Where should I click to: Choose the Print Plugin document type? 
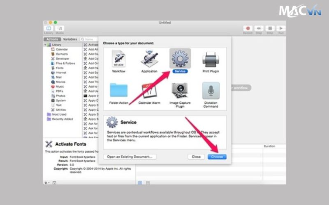pyautogui.click(x=211, y=61)
